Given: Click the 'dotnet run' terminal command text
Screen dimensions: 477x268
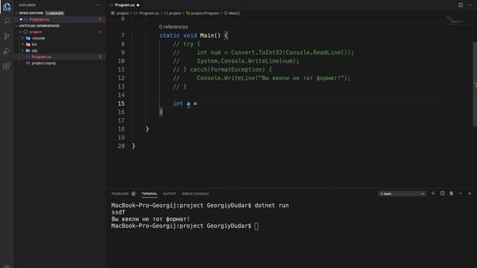Looking at the screenshot, I should point(271,205).
